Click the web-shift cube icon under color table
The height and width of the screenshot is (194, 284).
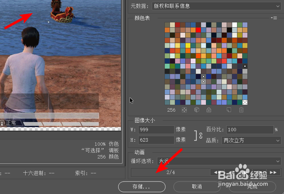(x=197, y=110)
